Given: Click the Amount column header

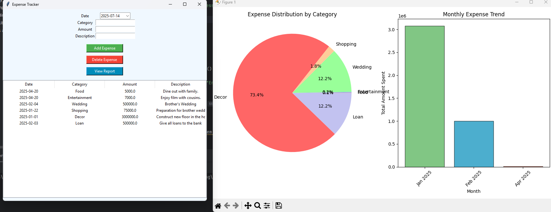Looking at the screenshot, I should [130, 84].
